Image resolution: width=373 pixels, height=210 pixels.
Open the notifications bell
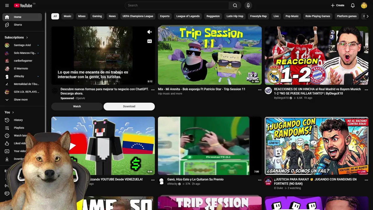tap(353, 5)
